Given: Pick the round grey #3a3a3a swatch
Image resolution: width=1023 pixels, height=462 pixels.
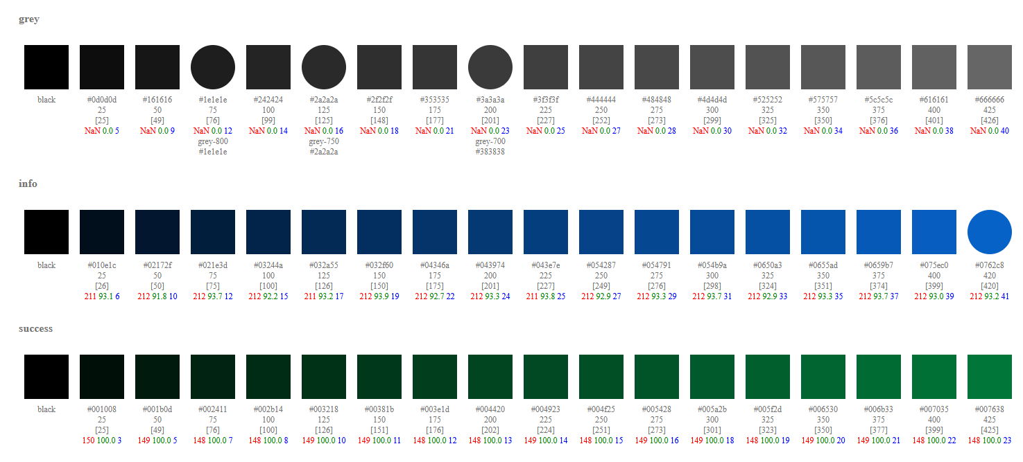Looking at the screenshot, I should tap(490, 67).
